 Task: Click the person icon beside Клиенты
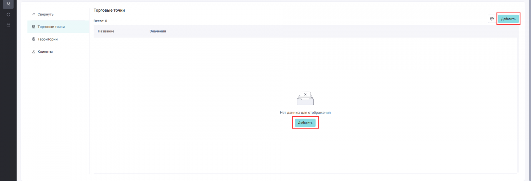coord(34,52)
